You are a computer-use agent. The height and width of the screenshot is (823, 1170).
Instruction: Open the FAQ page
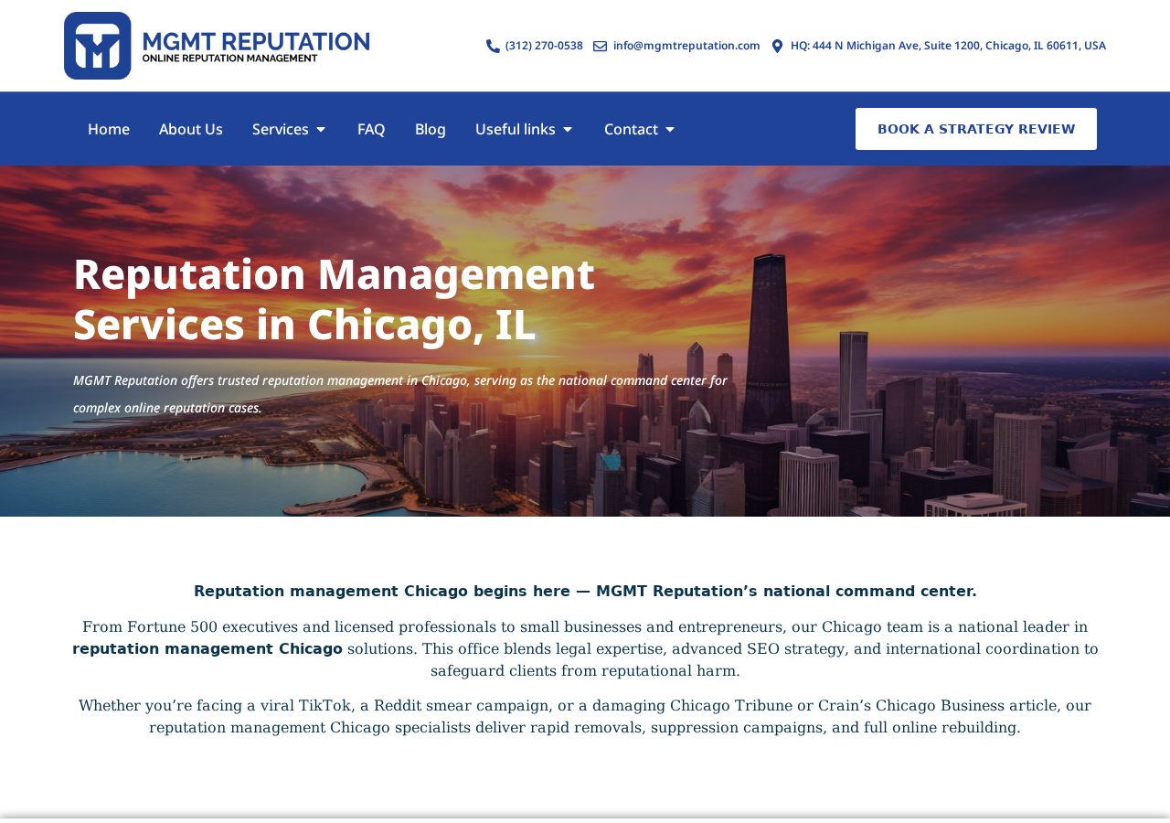click(x=371, y=129)
